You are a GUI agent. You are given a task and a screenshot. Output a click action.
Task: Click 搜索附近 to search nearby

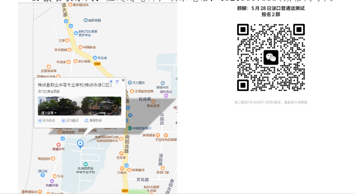click(93, 120)
